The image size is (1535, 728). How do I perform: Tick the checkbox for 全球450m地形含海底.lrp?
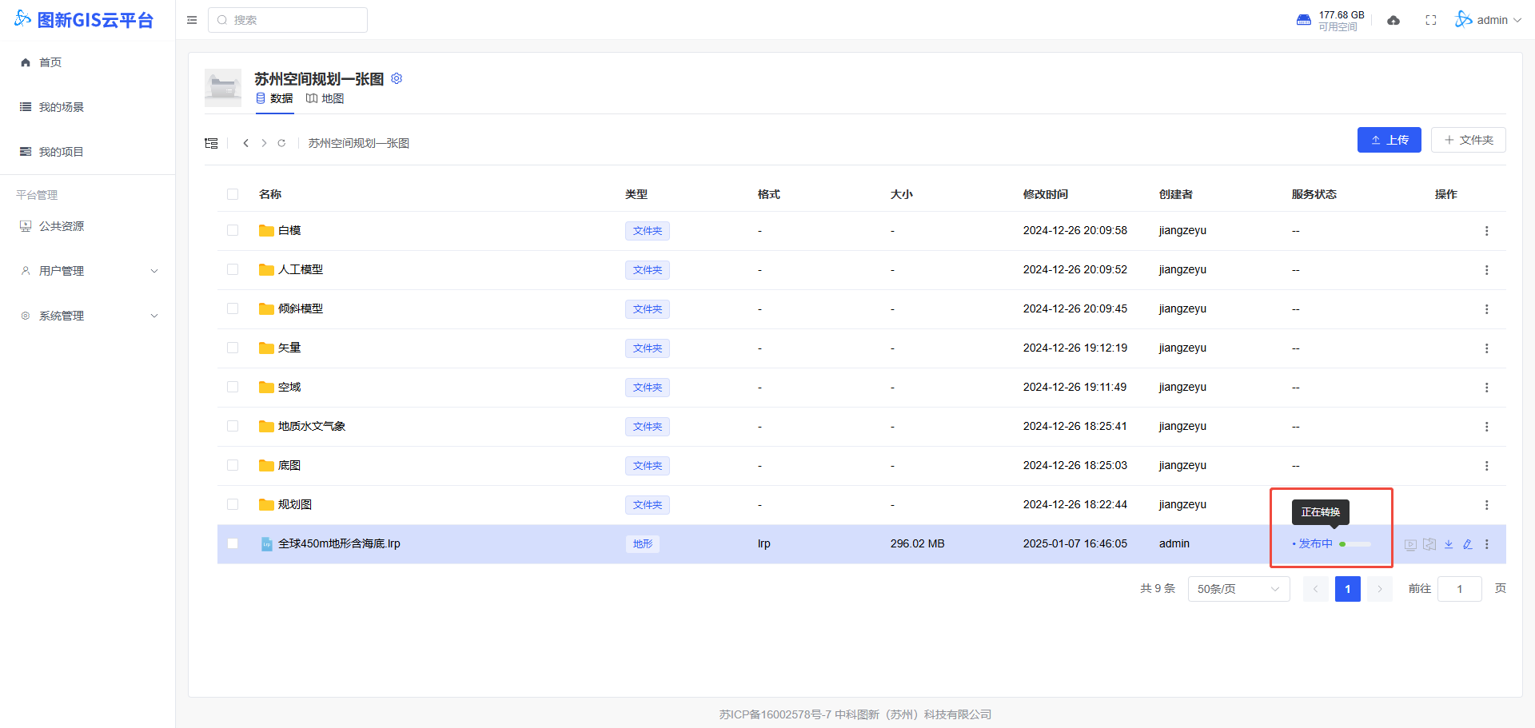pos(233,543)
